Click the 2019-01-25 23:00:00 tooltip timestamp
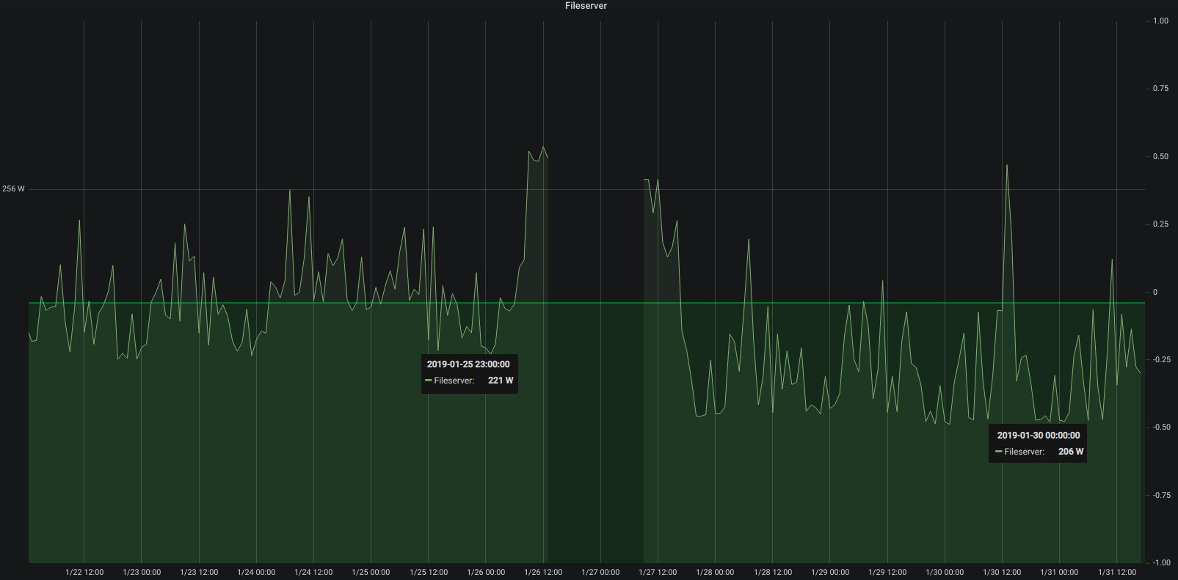The image size is (1178, 580). [x=468, y=364]
